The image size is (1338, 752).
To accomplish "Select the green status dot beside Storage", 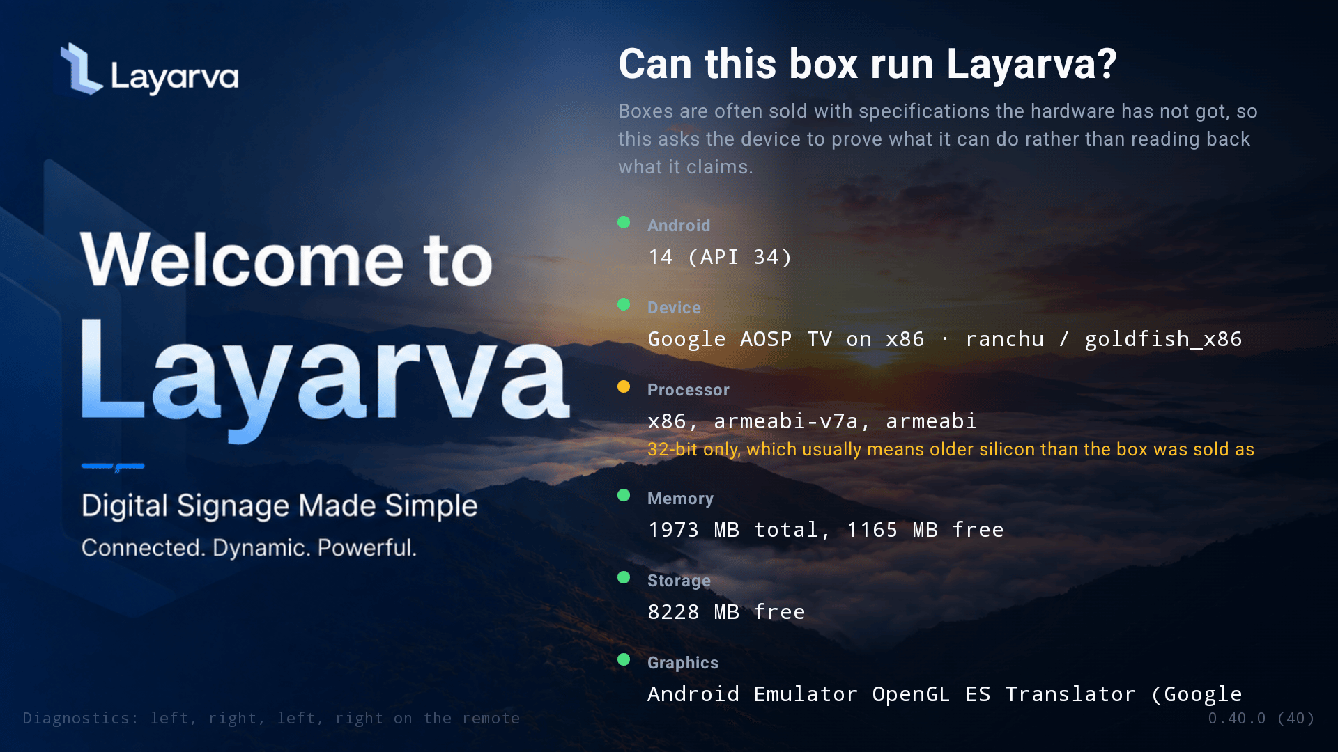I will (624, 577).
